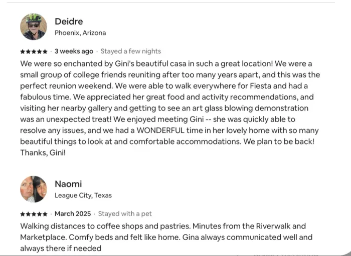Click the reviewer name Deidre
Viewport: 351px width, 256px height.
(x=69, y=21)
